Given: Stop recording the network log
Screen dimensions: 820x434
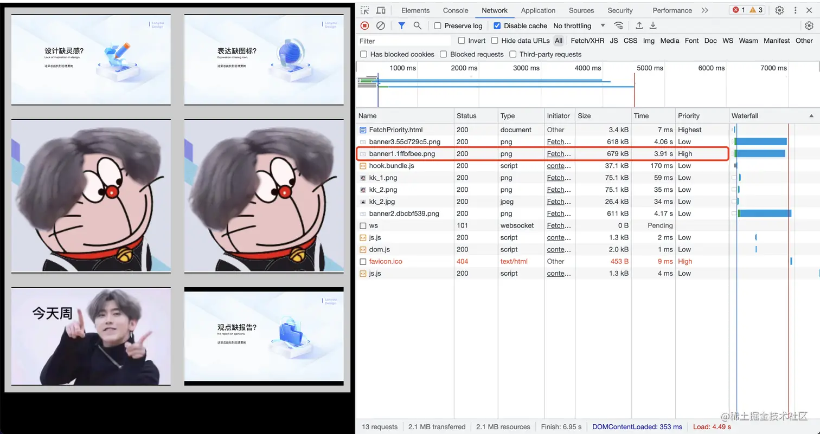Looking at the screenshot, I should 365,25.
